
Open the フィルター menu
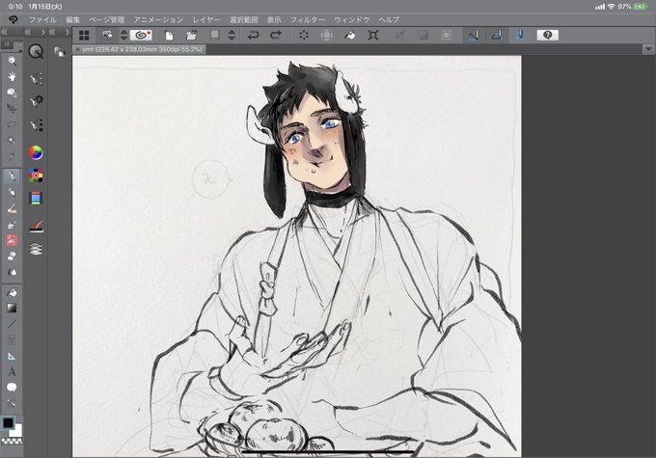tap(308, 19)
